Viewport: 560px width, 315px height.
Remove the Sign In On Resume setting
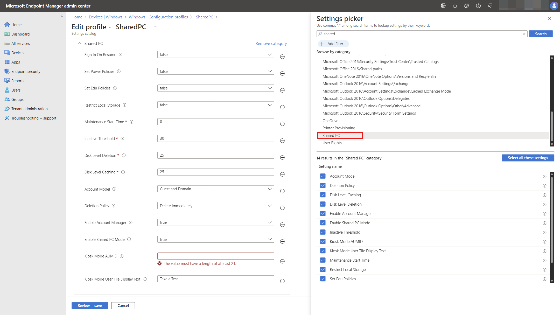point(282,57)
